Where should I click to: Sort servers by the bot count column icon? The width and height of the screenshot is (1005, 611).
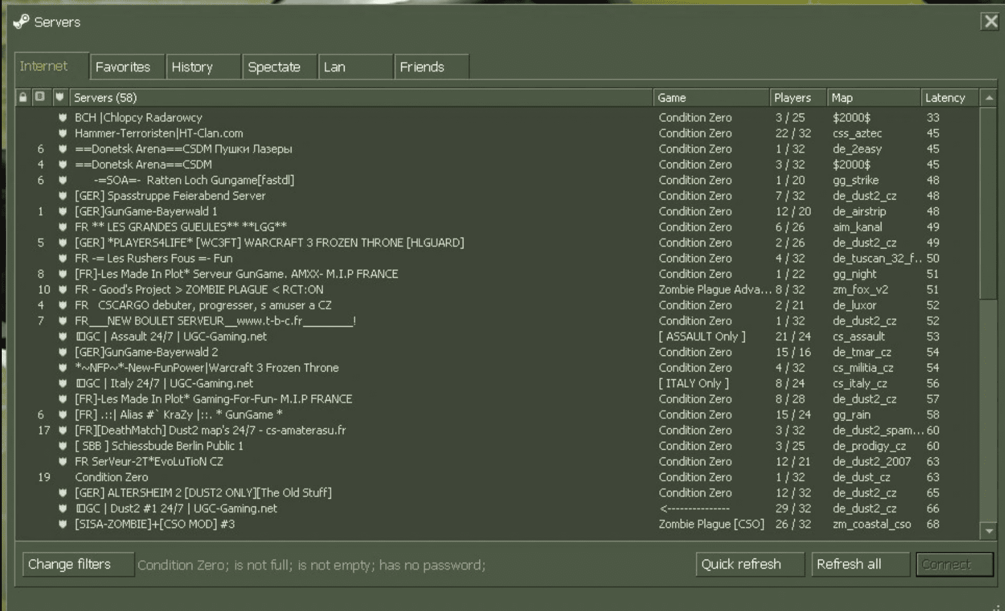[x=40, y=97]
